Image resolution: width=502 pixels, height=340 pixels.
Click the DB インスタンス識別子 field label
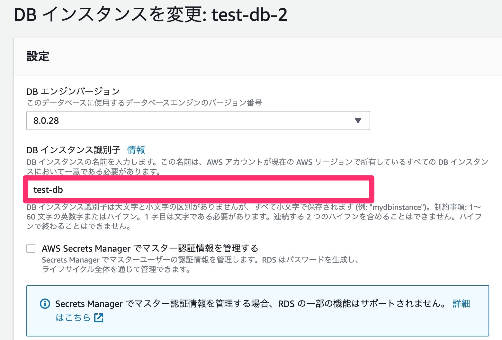73,150
